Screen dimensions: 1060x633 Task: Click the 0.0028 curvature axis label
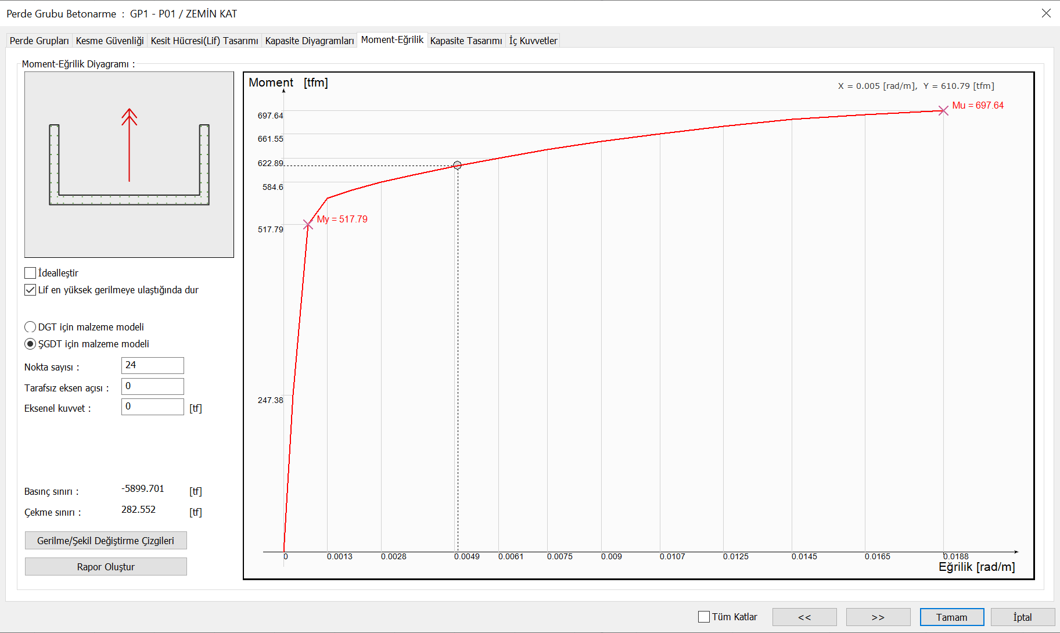pos(394,556)
